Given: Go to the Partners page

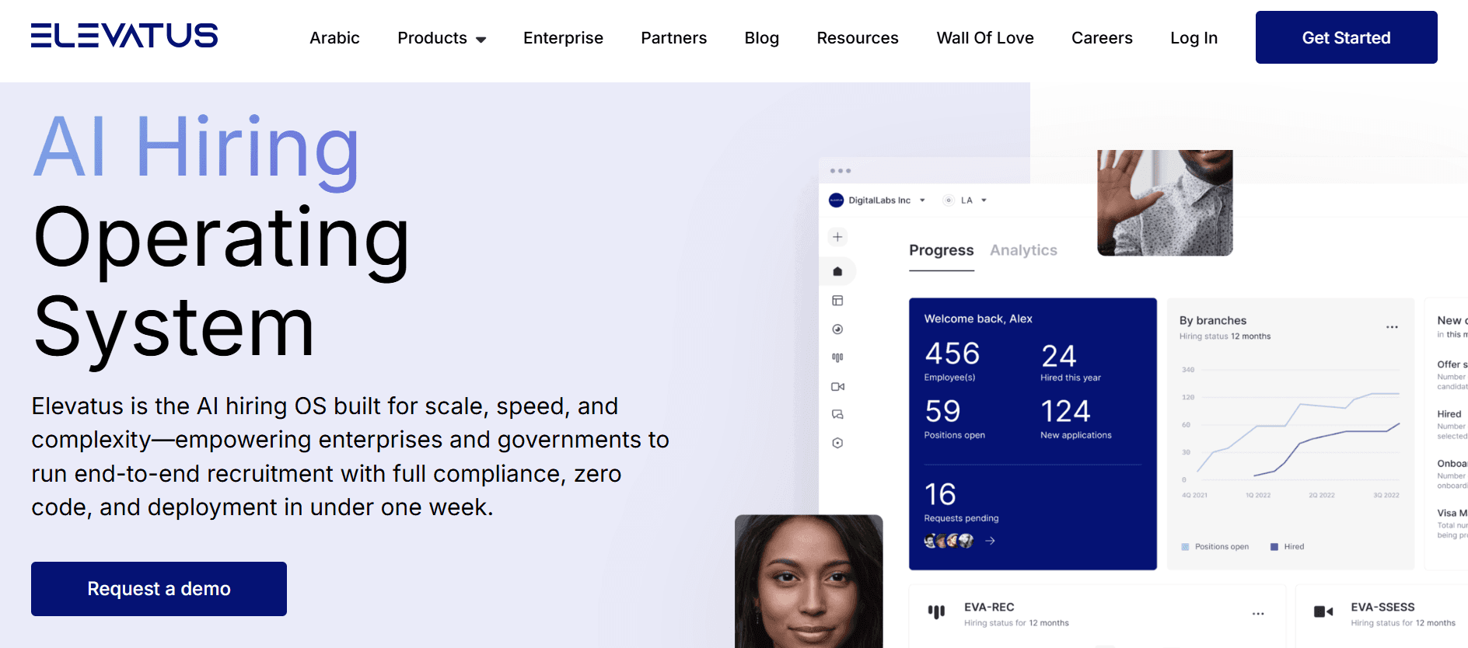Looking at the screenshot, I should [x=673, y=38].
